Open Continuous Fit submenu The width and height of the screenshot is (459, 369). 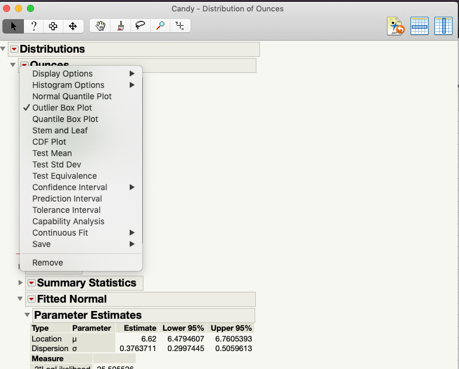(x=81, y=233)
